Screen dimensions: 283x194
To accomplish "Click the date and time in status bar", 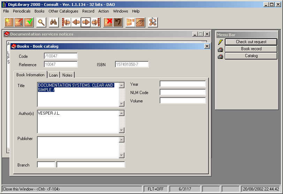I will [261, 189].
